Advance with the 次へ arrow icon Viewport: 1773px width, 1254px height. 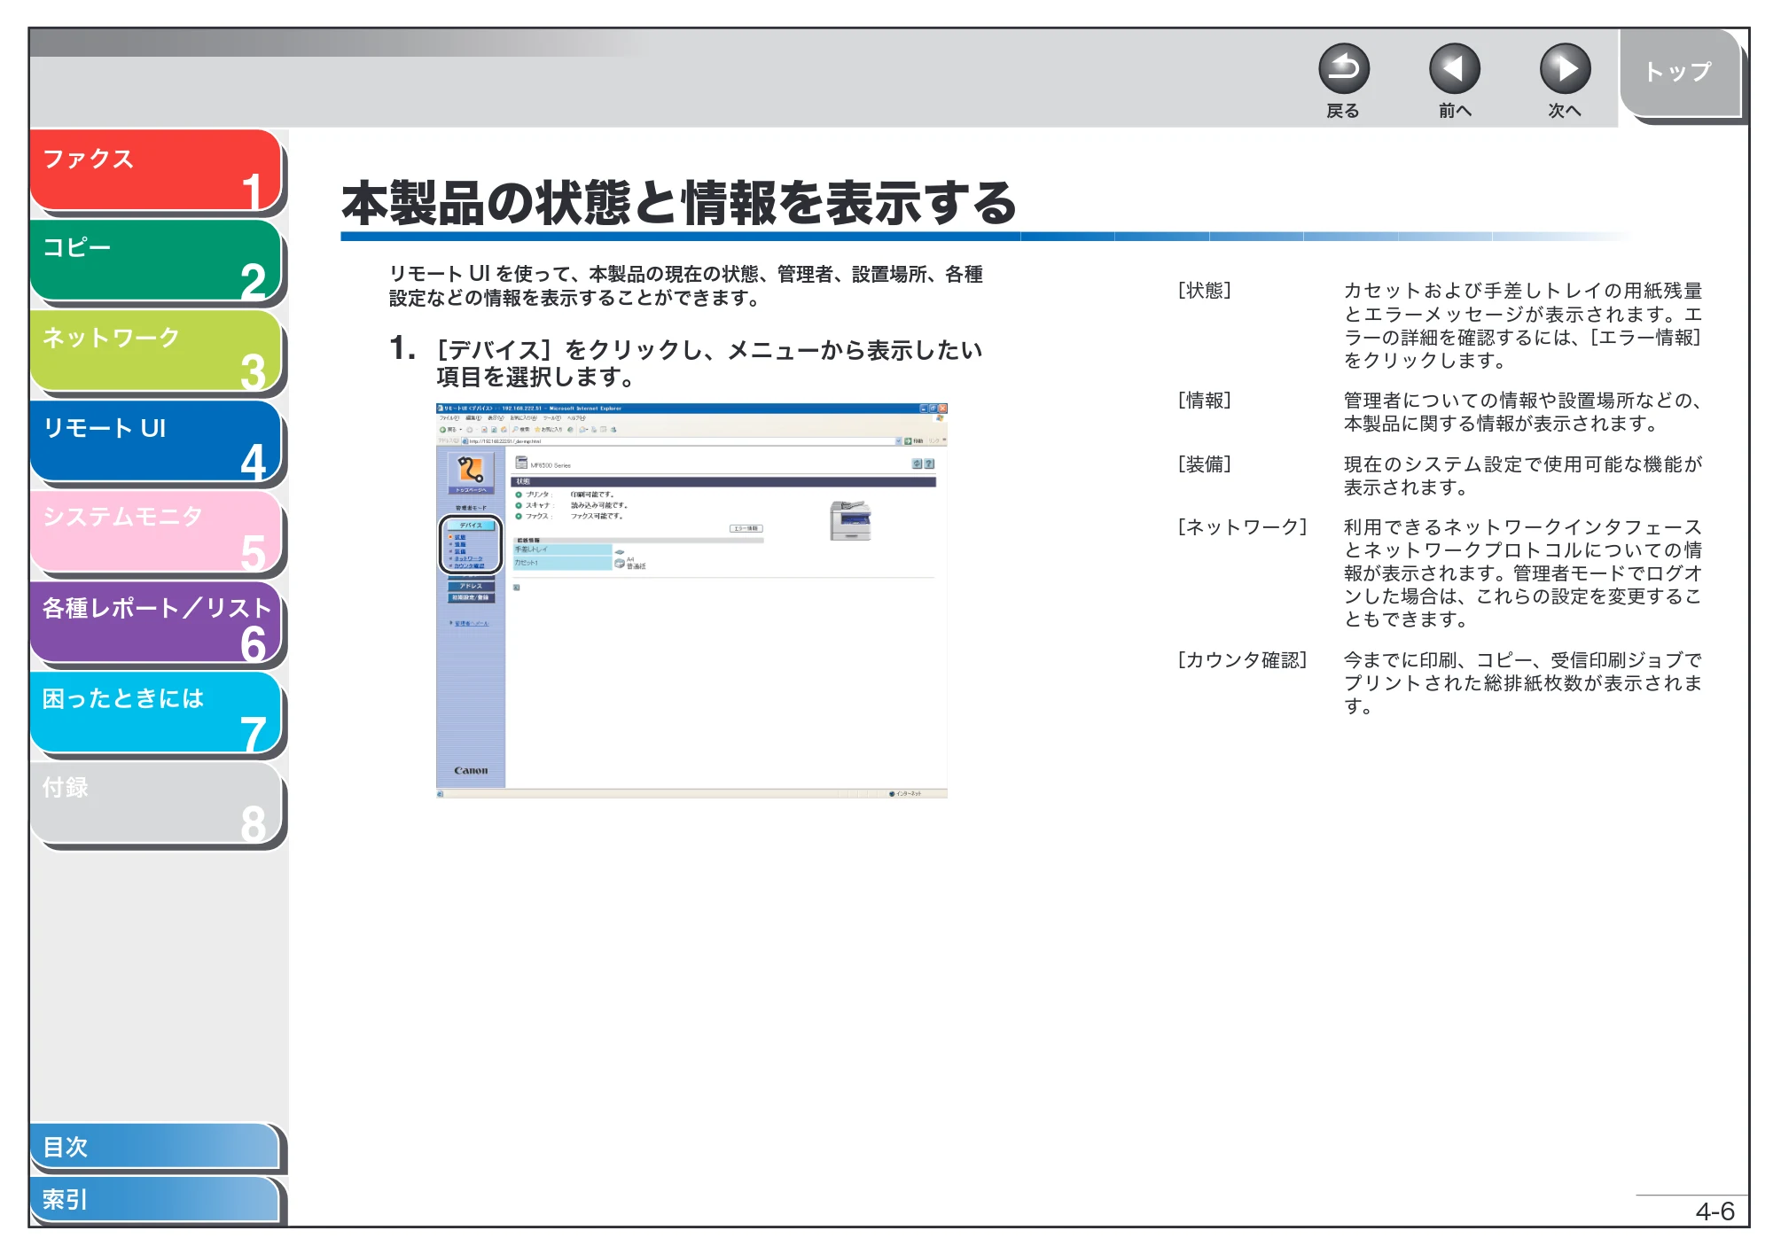1565,69
